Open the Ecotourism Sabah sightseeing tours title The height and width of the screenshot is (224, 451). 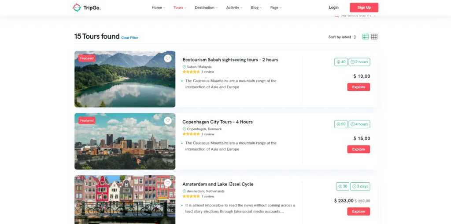pyautogui.click(x=230, y=60)
